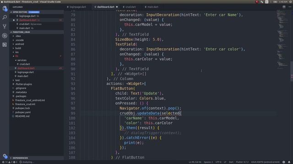Click LF end-of-line in status bar
The image size is (293, 164).
(x=225, y=162)
